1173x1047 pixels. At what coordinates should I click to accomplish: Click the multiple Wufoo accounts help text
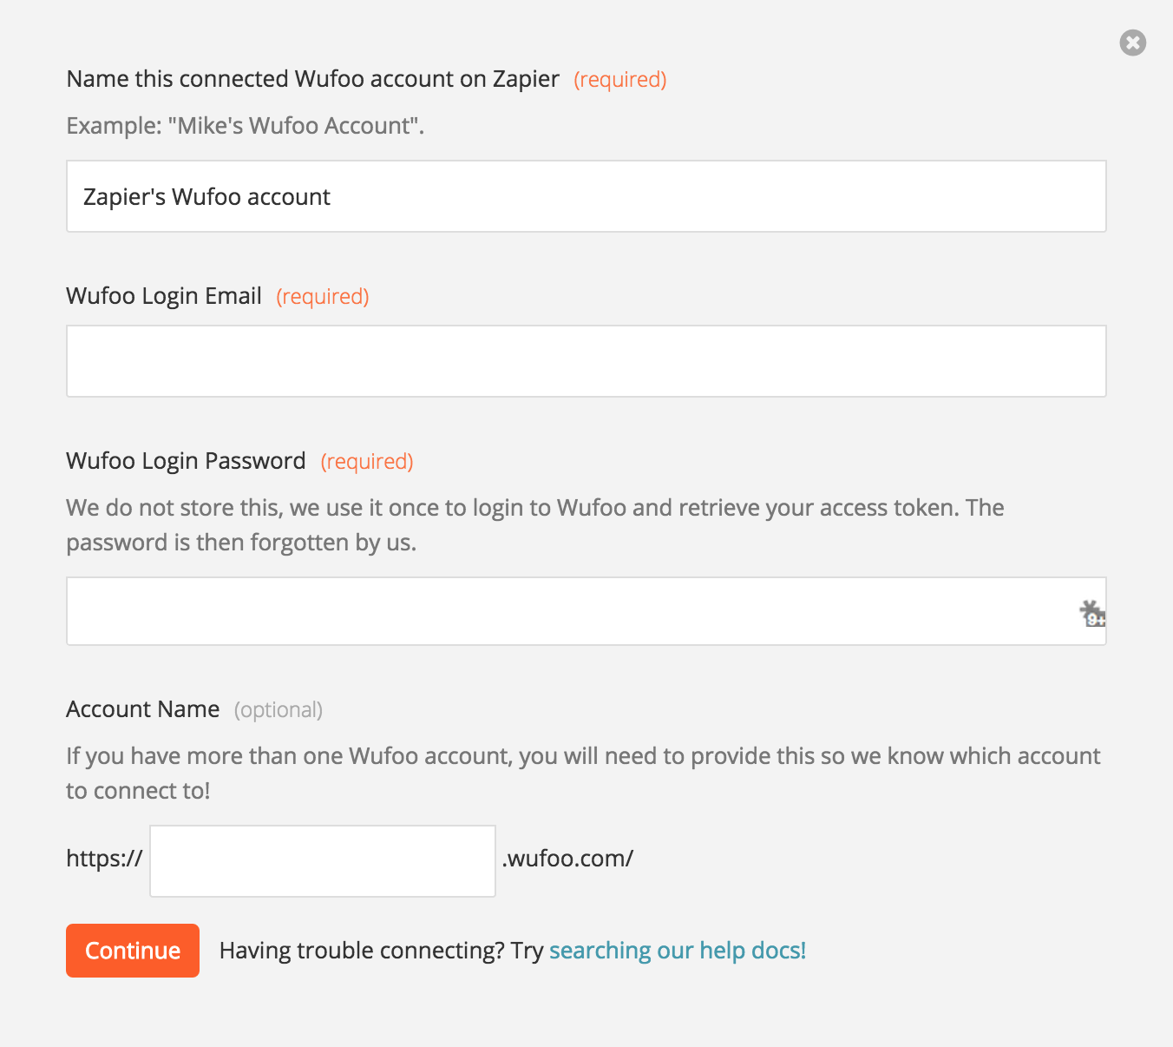(x=583, y=774)
